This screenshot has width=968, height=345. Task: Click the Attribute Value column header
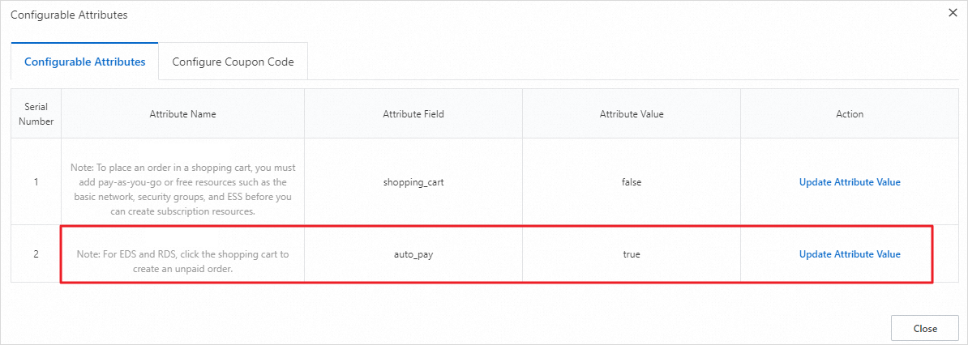[632, 114]
